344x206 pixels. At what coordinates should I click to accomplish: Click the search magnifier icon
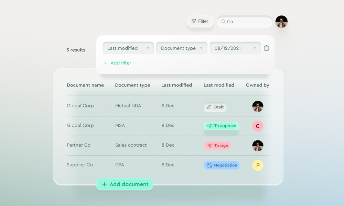click(x=223, y=22)
